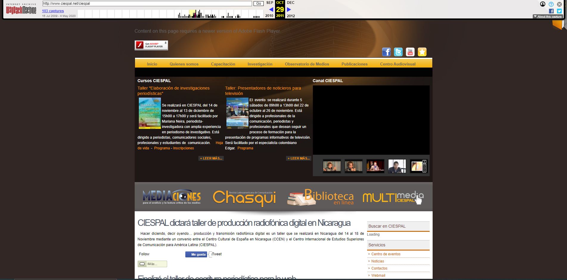Click the capture timeline highlighted 2011 bar
The image size is (567, 280).
(x=193, y=14)
